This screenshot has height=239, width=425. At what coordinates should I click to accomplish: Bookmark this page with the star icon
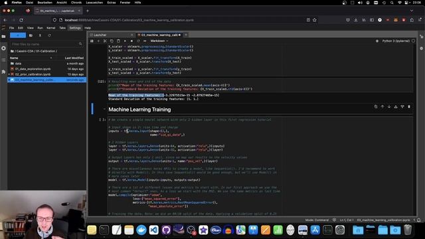[315, 20]
